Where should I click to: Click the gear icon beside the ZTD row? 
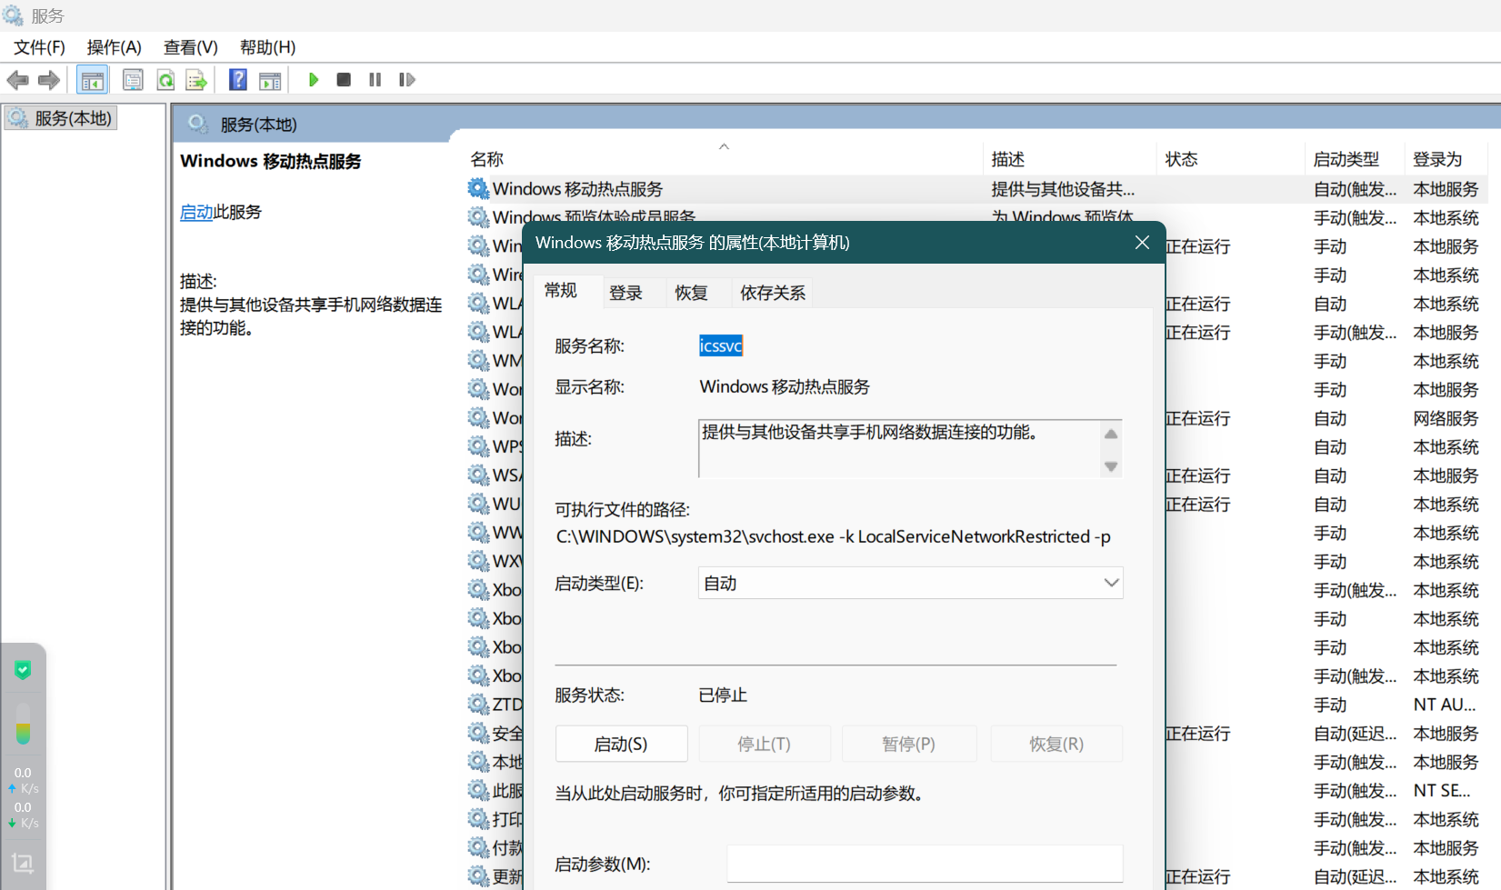point(478,705)
